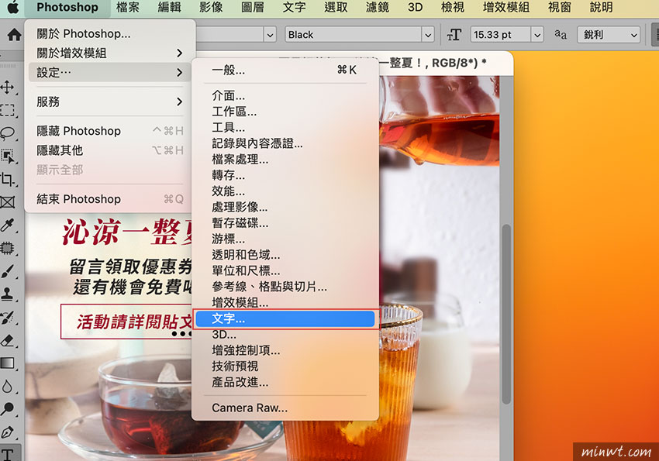The width and height of the screenshot is (659, 461).
Task: Open the 檔案 menu
Action: [127, 7]
